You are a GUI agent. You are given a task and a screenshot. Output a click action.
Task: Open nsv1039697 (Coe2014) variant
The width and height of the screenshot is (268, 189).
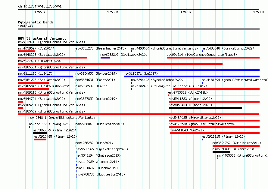point(36,48)
